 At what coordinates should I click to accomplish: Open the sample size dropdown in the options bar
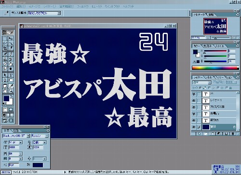coord(44,13)
